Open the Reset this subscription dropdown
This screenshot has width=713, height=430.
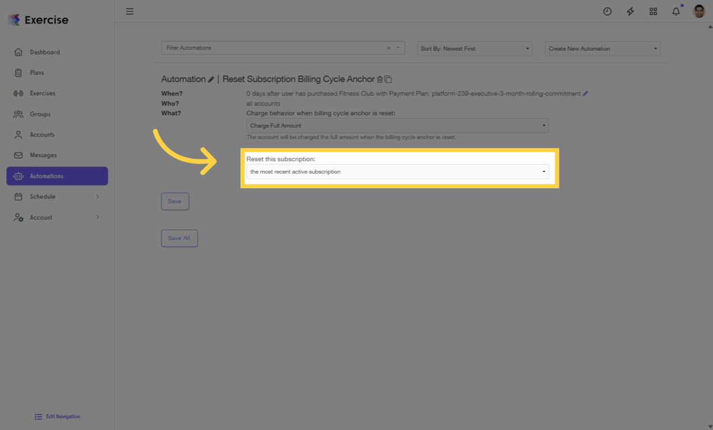398,172
